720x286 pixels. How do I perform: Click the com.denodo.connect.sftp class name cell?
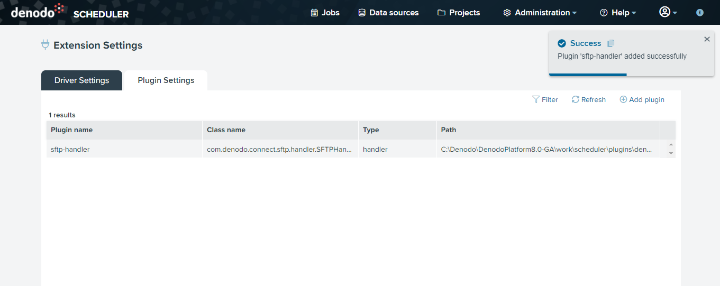click(x=280, y=149)
